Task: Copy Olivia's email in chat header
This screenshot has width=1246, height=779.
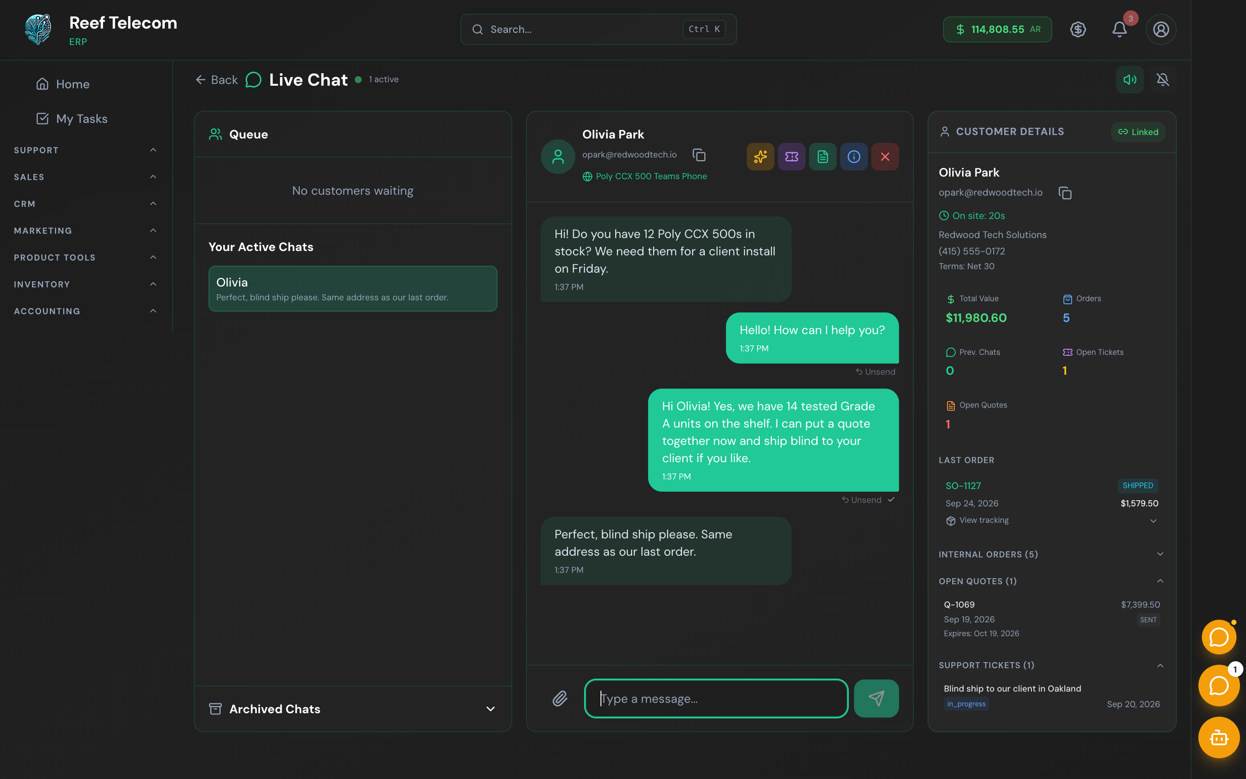Action: point(699,155)
